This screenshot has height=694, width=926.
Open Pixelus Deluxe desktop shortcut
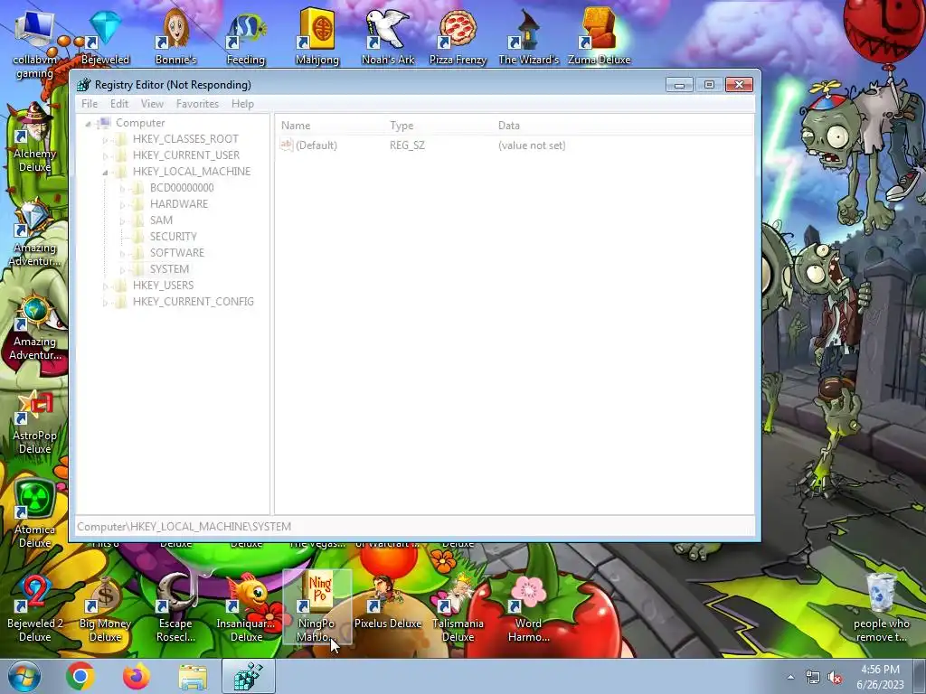click(387, 602)
